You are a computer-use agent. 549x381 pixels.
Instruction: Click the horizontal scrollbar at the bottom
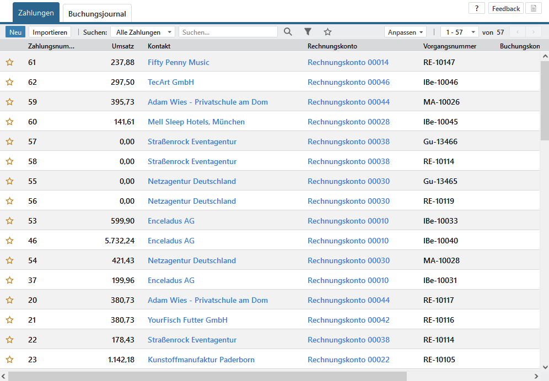207,376
